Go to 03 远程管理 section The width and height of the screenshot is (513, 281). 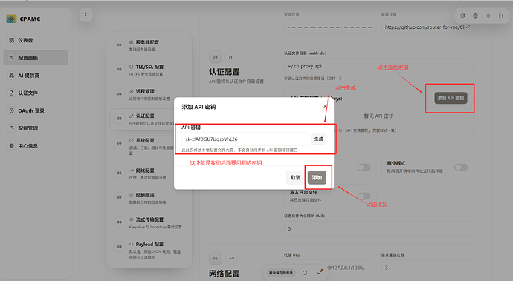149,94
